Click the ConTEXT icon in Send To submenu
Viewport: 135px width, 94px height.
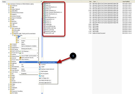point(40,65)
